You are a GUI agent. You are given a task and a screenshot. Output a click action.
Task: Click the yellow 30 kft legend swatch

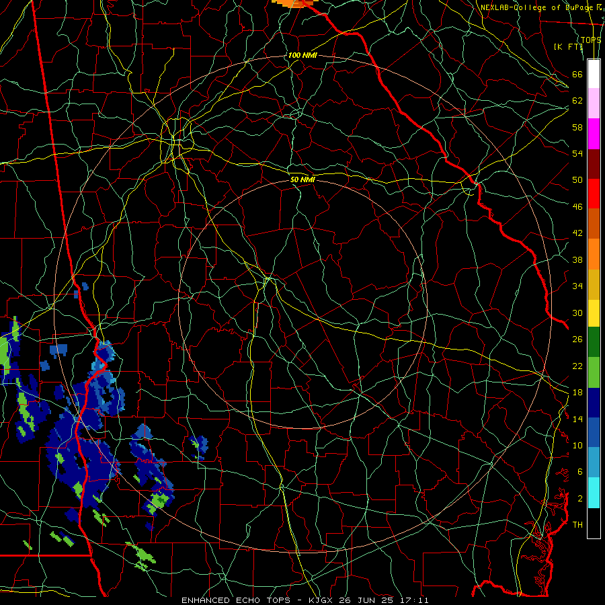tap(594, 313)
